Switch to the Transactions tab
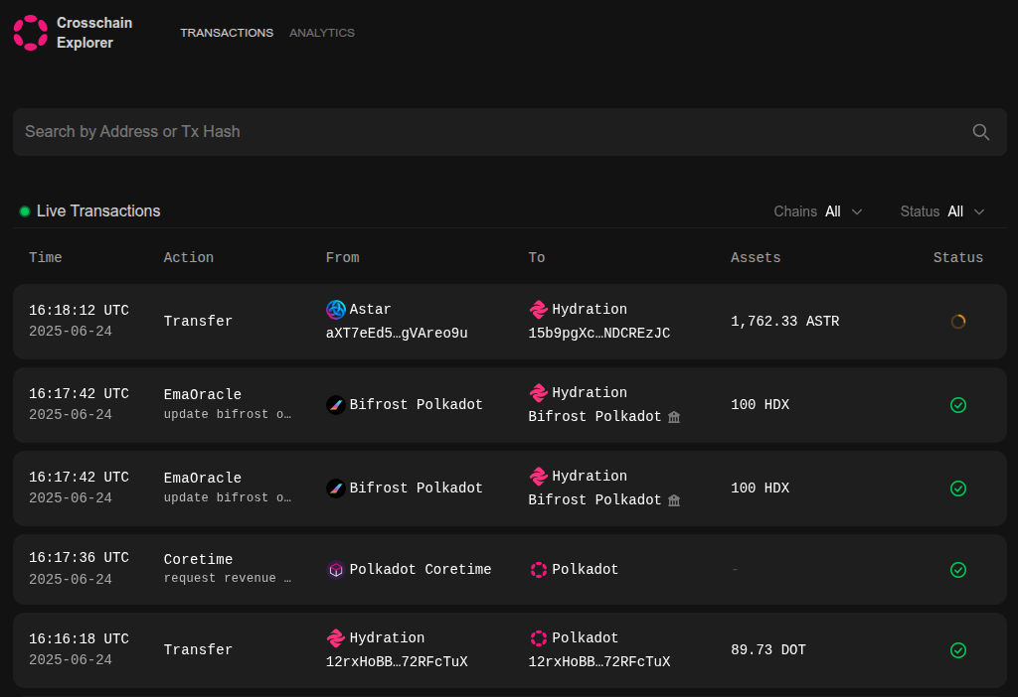The image size is (1018, 697). 227,33
